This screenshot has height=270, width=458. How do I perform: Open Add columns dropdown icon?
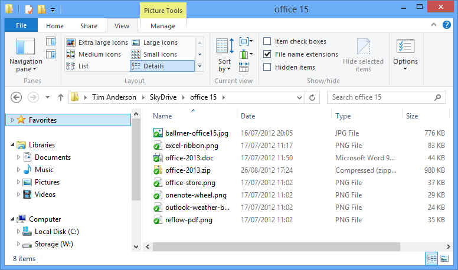246,54
